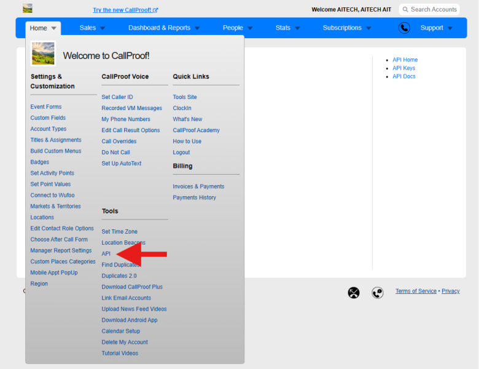Open Markets & Territories
479x369 pixels.
55,206
